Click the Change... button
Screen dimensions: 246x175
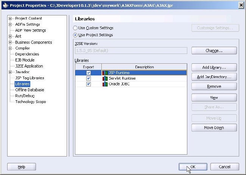point(214,51)
